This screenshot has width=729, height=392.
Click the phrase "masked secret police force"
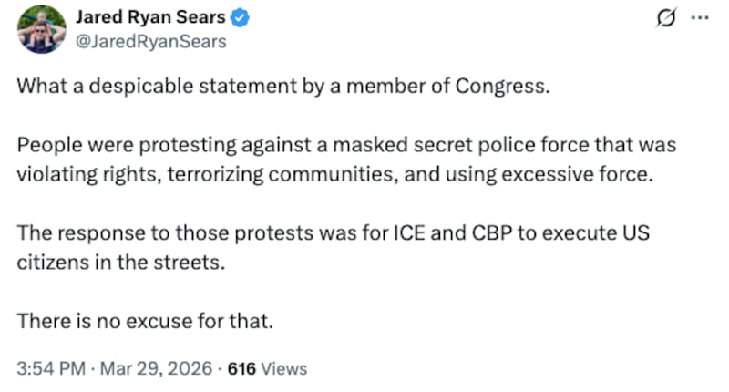coord(422,147)
